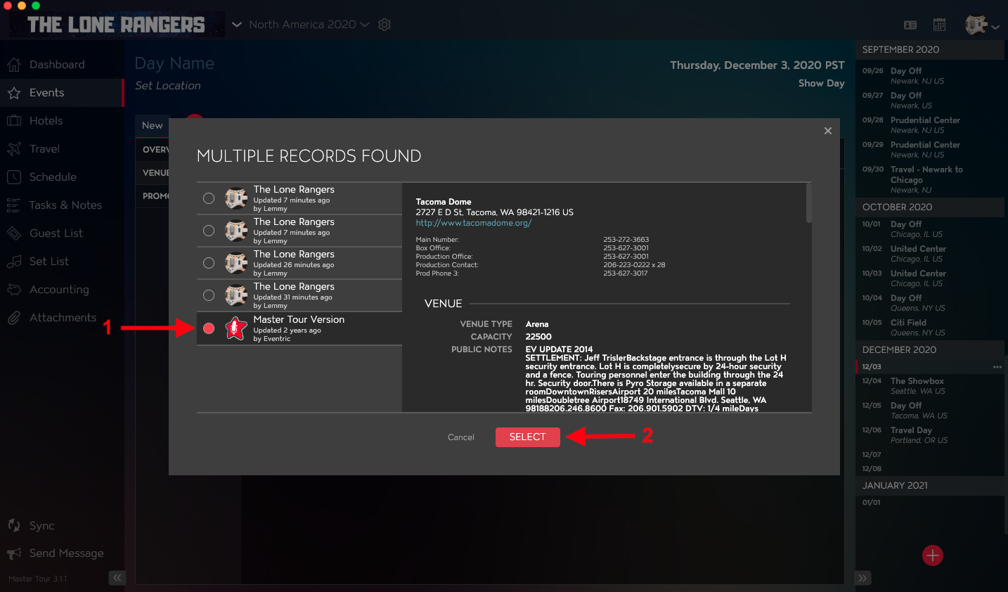
Task: Click the red add event plus button
Action: [x=933, y=555]
